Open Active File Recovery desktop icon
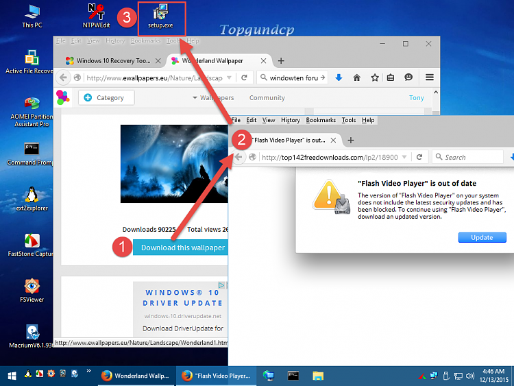The width and height of the screenshot is (514, 386). (x=29, y=62)
